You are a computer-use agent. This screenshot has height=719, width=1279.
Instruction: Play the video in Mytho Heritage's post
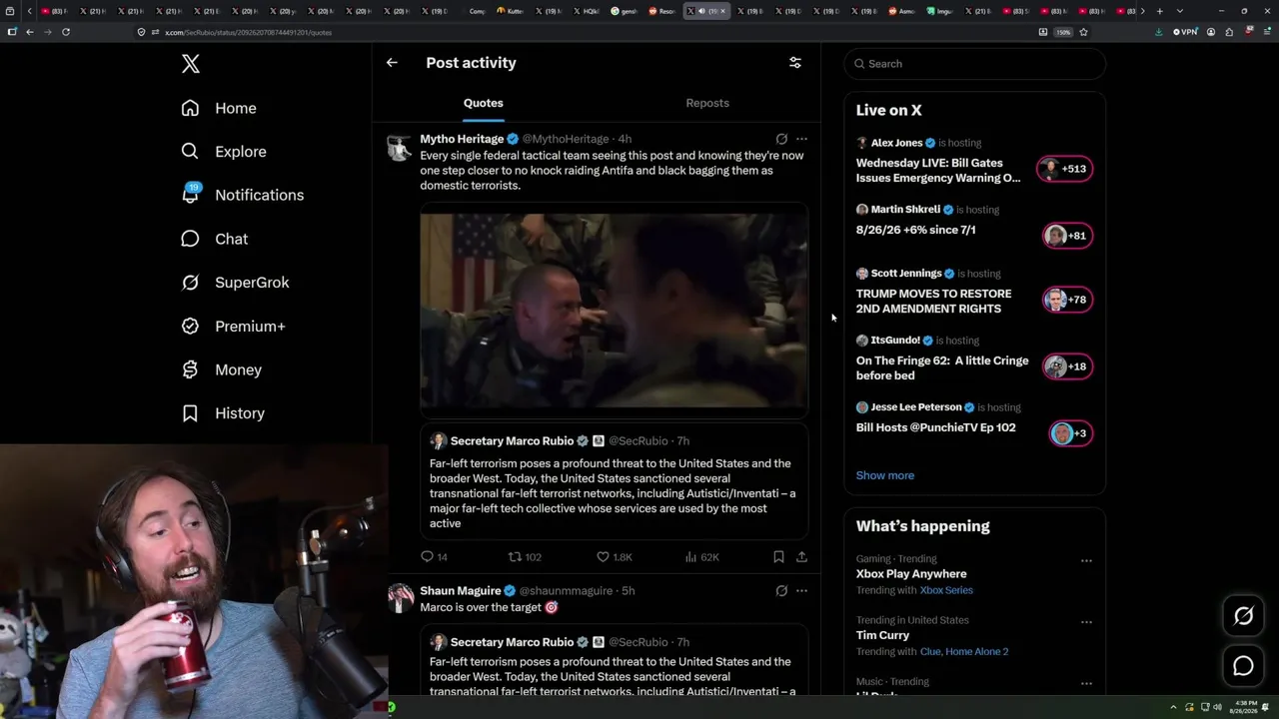[615, 310]
